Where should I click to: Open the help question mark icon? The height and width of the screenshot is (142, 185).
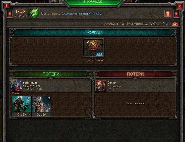coord(6,5)
